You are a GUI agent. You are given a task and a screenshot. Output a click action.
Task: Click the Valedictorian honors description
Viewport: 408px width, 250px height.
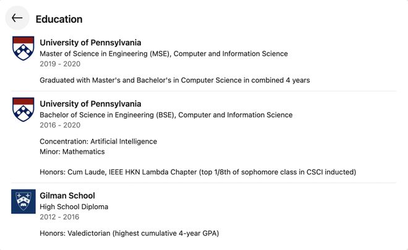129,233
